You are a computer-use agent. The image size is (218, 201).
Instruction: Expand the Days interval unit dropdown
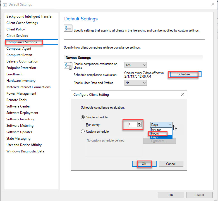[161, 125]
